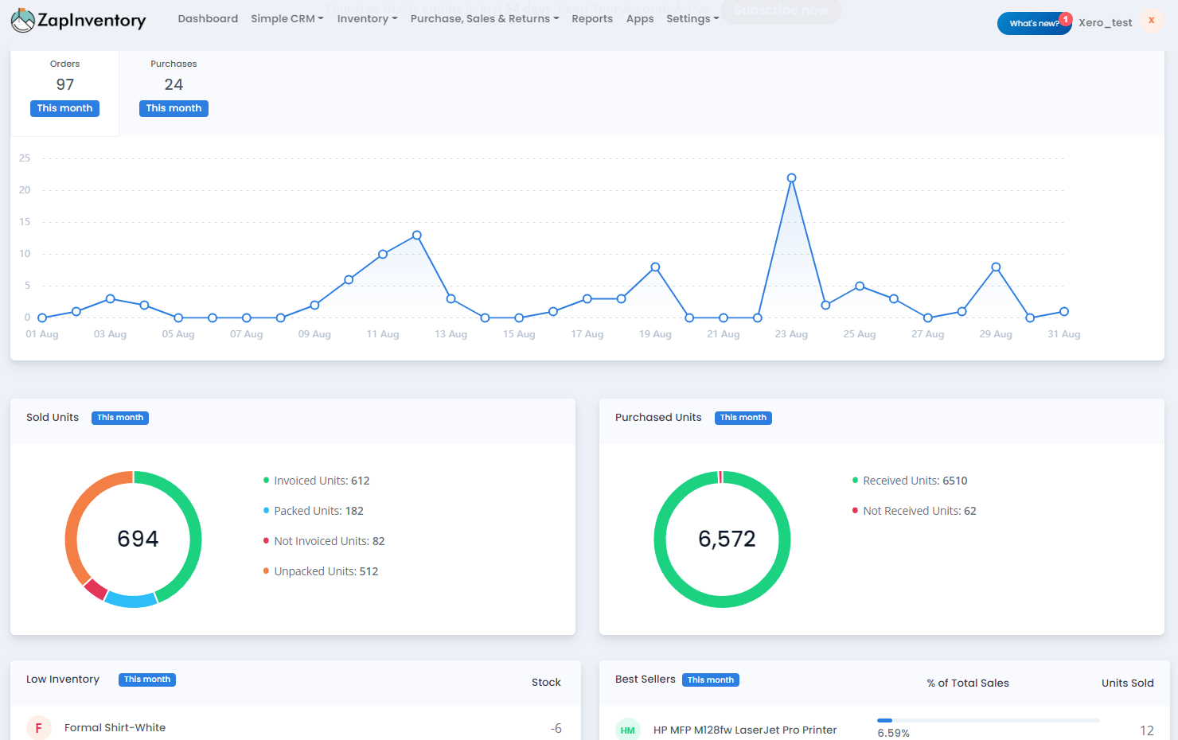The image size is (1178, 740).
Task: Expand the Simple CRM dropdown
Action: tap(287, 18)
